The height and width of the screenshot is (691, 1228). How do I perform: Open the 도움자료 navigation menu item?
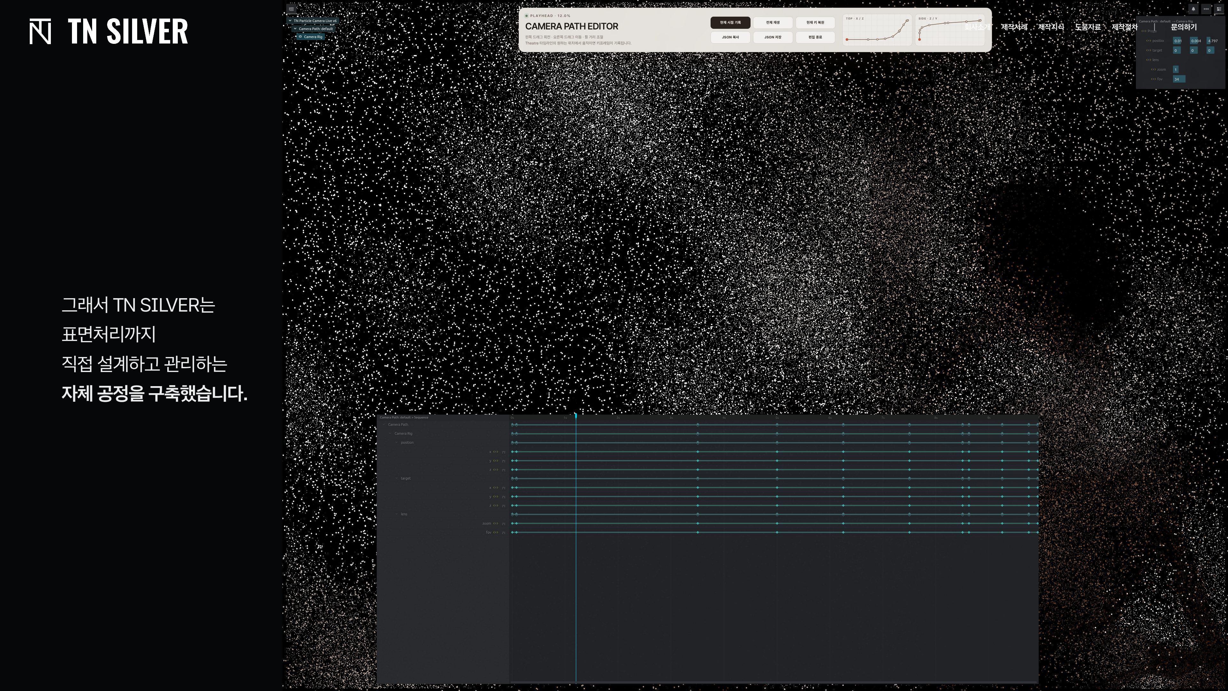point(1088,27)
